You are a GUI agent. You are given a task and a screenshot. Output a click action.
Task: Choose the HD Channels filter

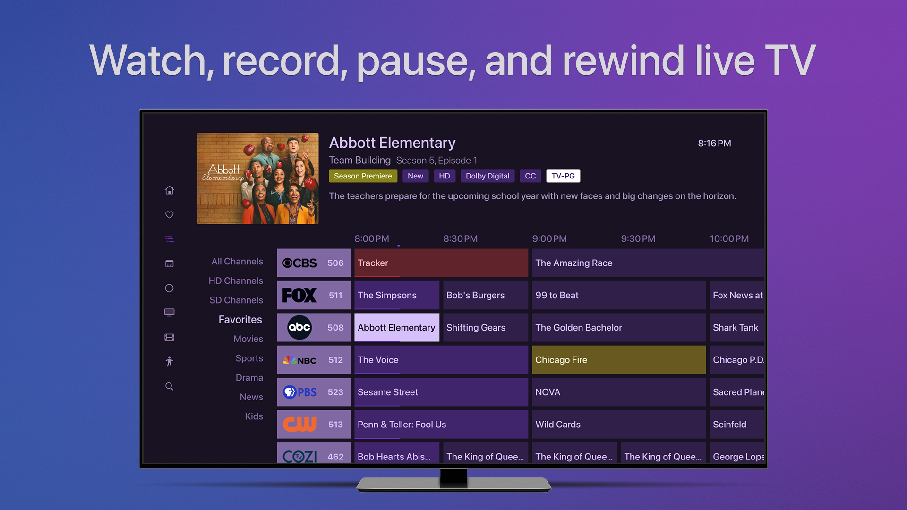click(x=236, y=280)
